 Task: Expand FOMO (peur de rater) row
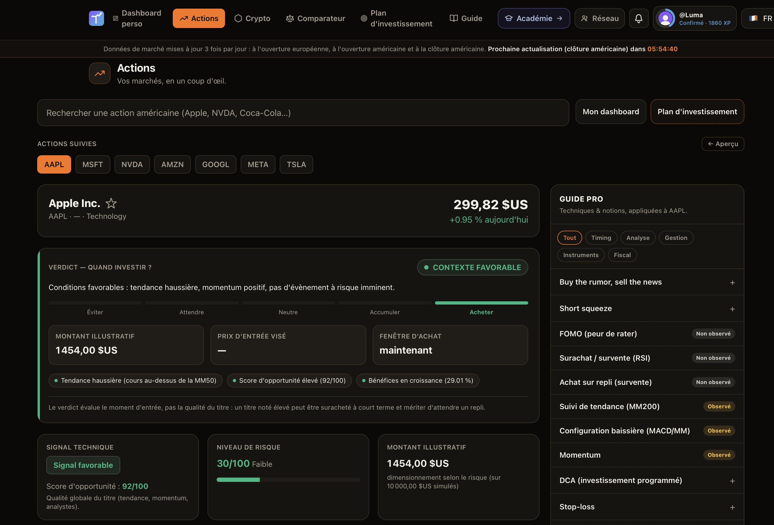647,333
